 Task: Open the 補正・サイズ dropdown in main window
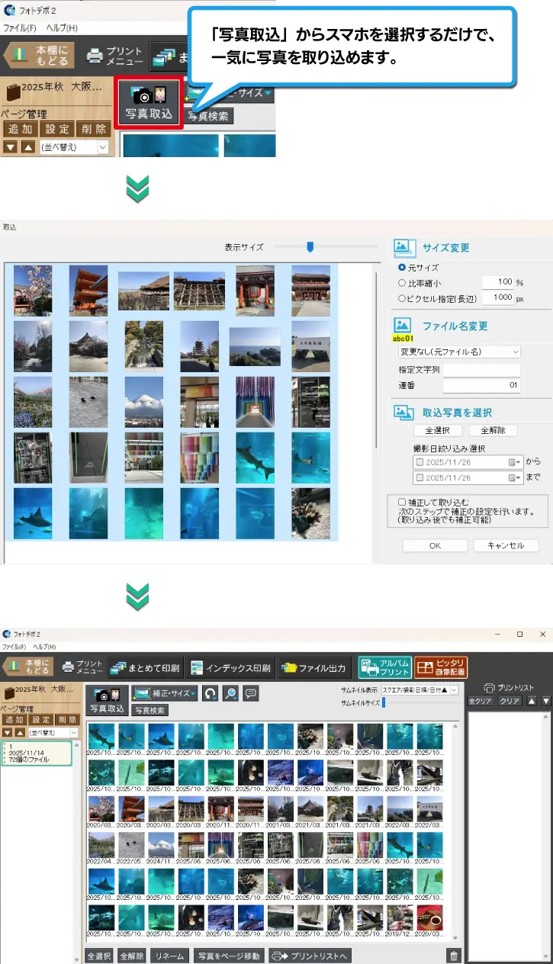pos(165,693)
